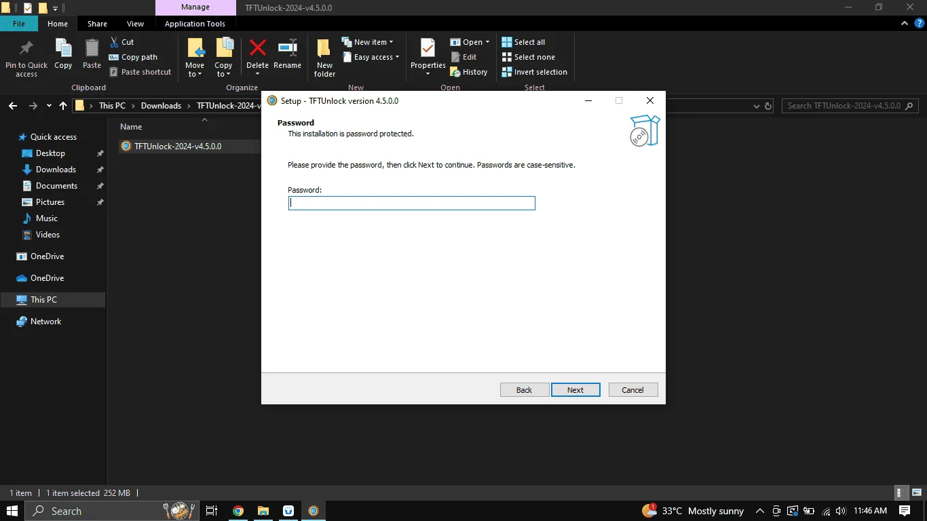Minimize the ribbon with chevron icon

[905, 23]
